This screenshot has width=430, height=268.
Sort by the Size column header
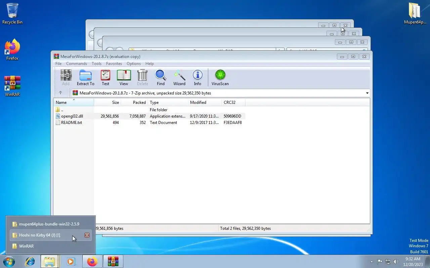pyautogui.click(x=107, y=103)
